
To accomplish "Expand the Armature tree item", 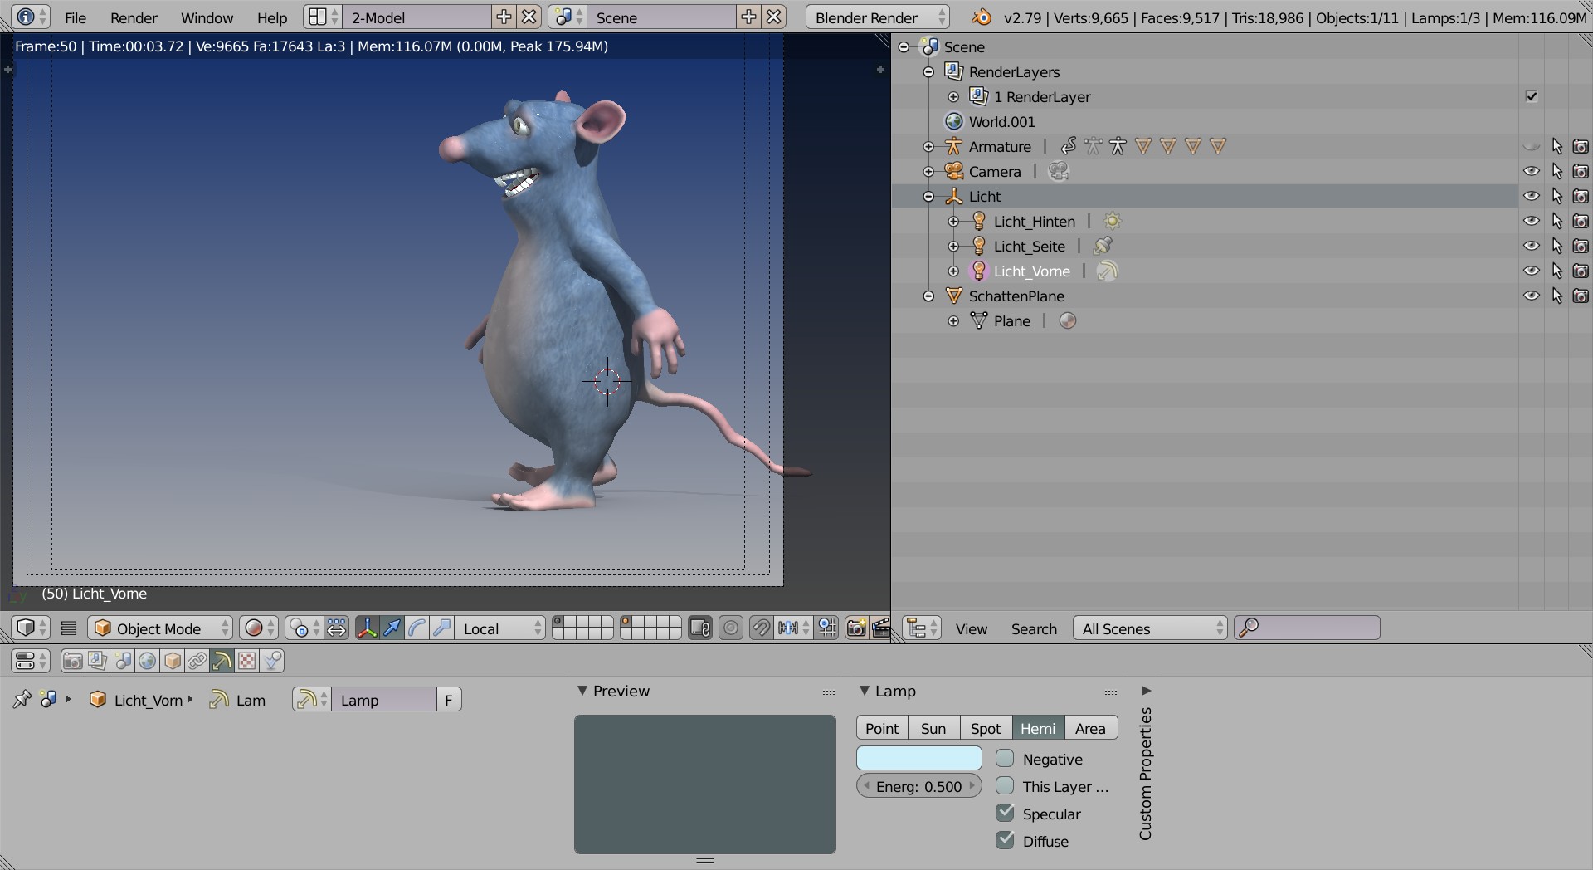I will 928,147.
